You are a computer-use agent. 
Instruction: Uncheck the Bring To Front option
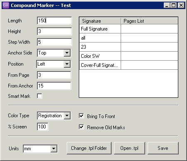[81, 116]
